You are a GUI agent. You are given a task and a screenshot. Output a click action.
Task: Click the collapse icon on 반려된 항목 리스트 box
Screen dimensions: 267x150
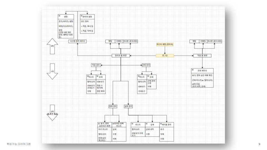113,123
